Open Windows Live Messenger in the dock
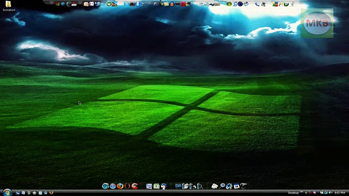349x196 pixels. pos(164,186)
